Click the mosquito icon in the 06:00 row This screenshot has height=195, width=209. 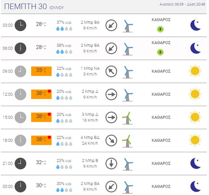pyautogui.click(x=160, y=52)
